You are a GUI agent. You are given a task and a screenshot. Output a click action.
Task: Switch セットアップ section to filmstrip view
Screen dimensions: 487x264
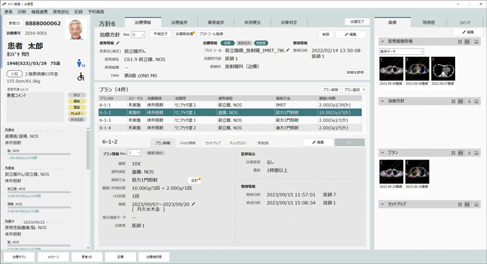467,204
